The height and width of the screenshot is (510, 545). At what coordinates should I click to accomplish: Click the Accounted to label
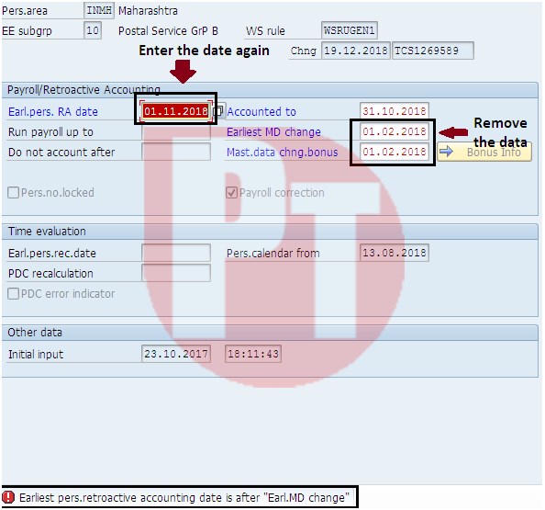(261, 112)
